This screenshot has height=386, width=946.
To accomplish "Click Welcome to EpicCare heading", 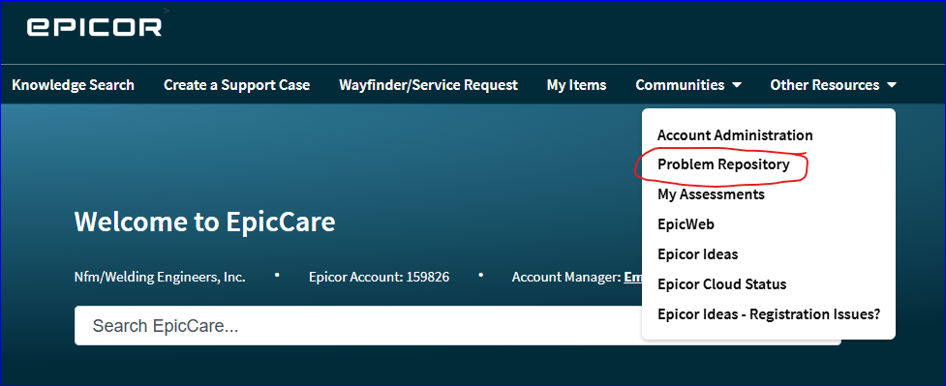I will pos(204,222).
